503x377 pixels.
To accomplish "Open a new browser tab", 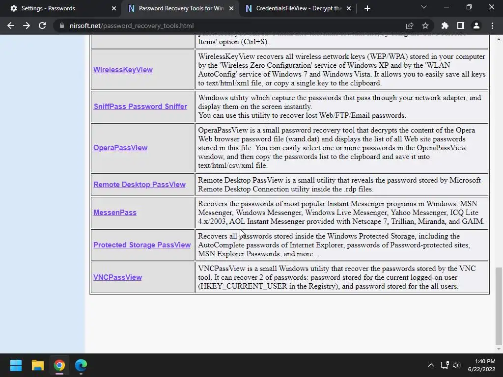I will [367, 8].
